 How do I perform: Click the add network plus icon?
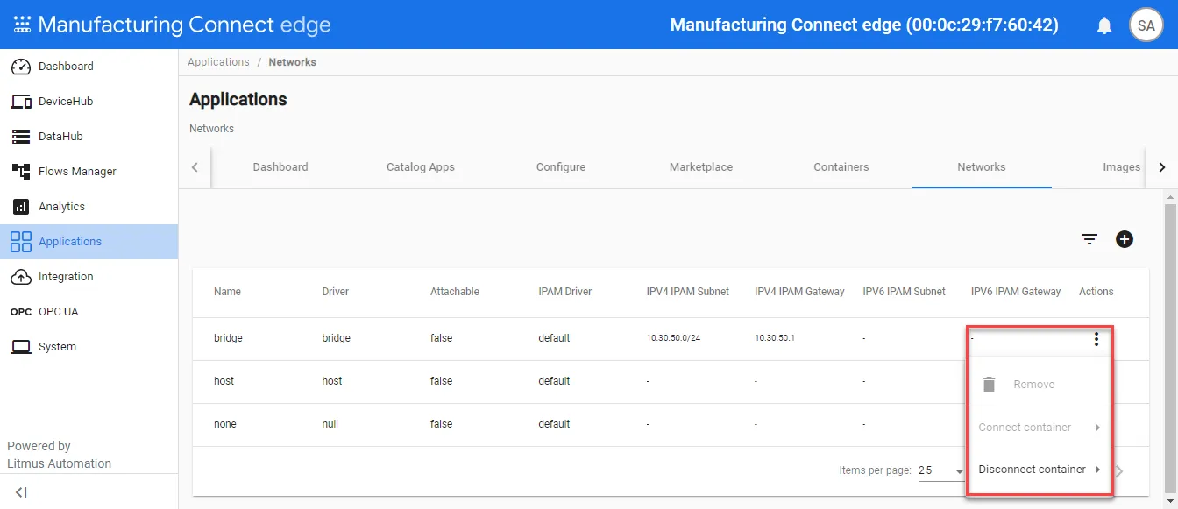tap(1125, 239)
